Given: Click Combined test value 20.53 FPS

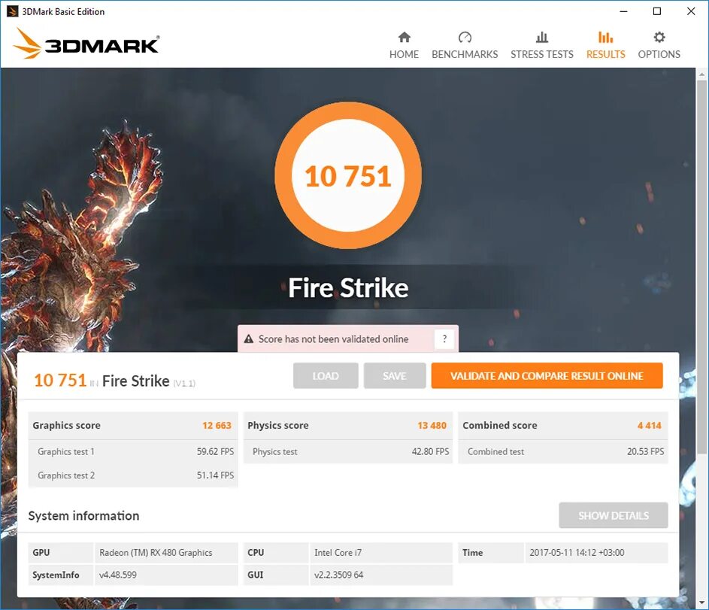Looking at the screenshot, I should click(646, 451).
